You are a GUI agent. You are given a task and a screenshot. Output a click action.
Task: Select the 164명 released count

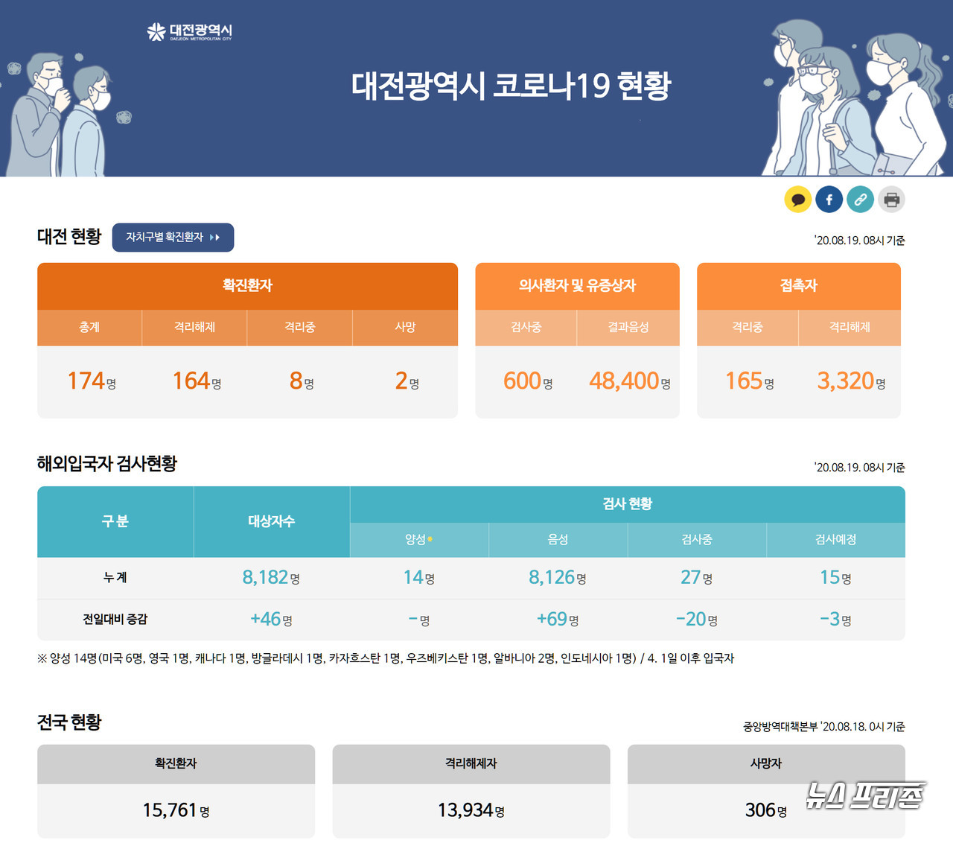pos(197,381)
